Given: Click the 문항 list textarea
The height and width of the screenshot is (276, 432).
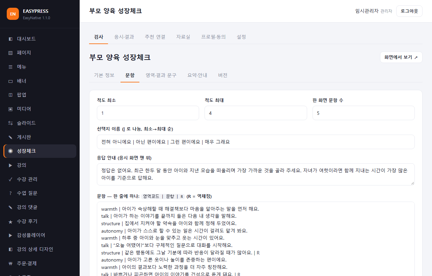Looking at the screenshot, I should coord(256,239).
